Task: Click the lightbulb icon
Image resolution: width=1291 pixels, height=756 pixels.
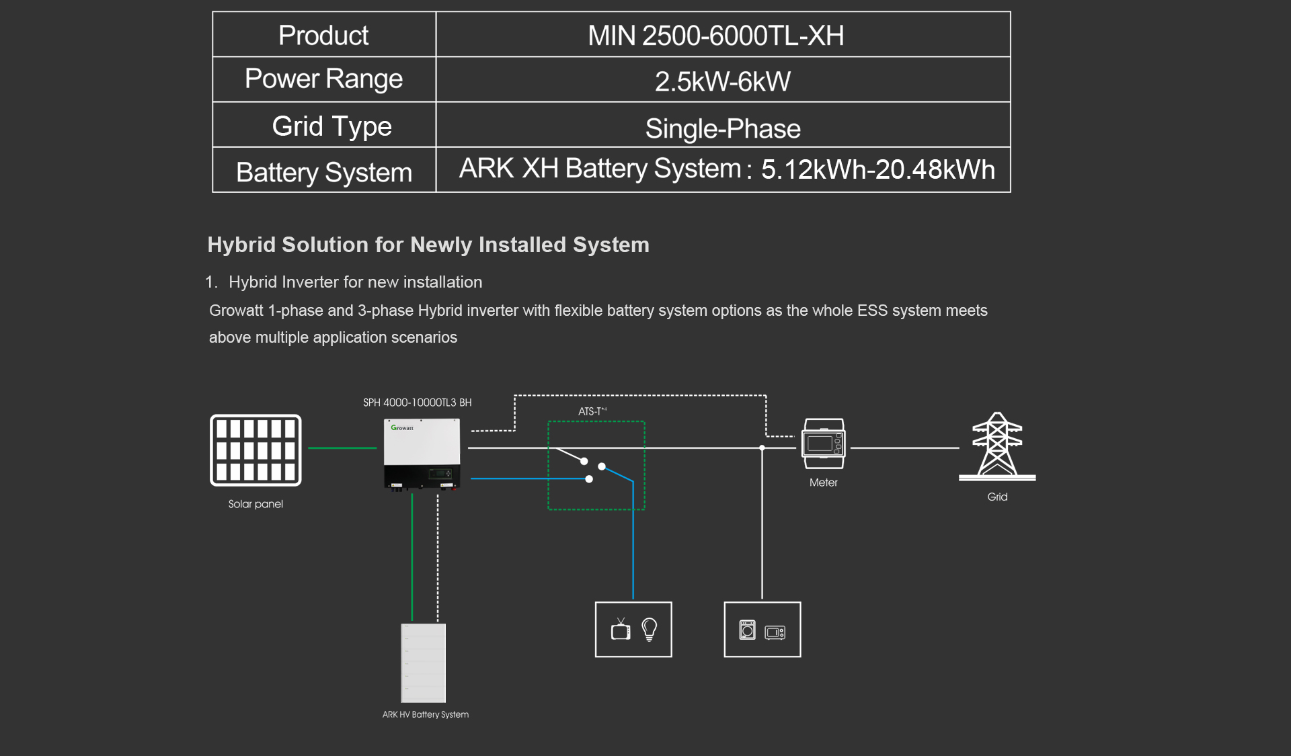Action: tap(650, 630)
